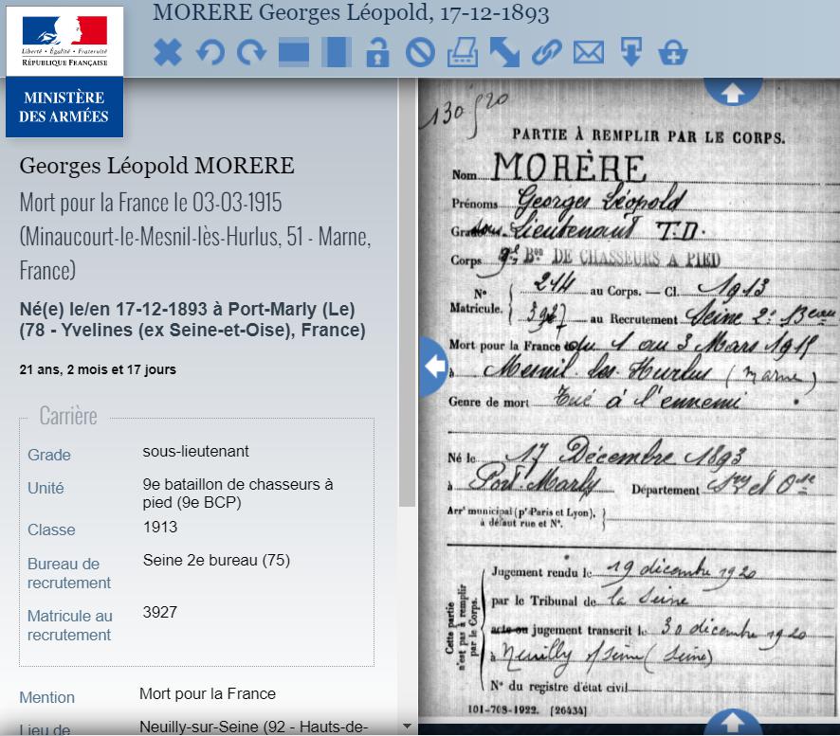The image size is (840, 736).
Task: Click the scroll-down arrow of the info panel
Action: click(407, 727)
